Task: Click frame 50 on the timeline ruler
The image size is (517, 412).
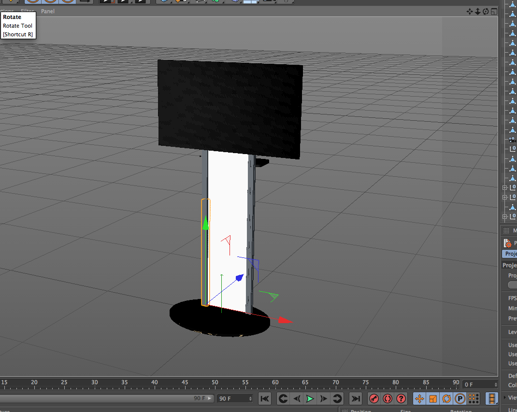Action: [215, 383]
